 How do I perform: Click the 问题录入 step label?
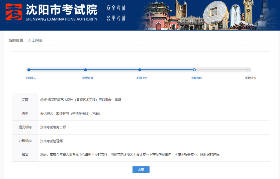click(x=31, y=78)
